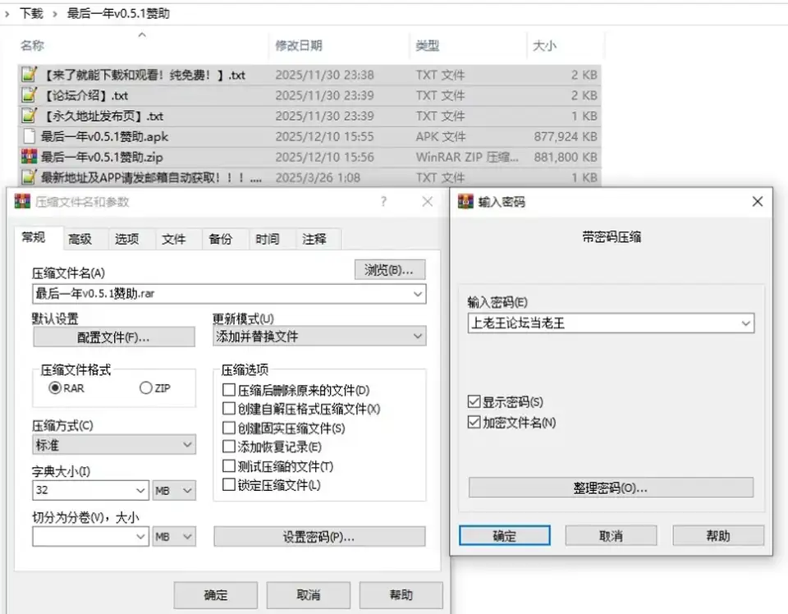The height and width of the screenshot is (614, 788).
Task: Confirm password with 确定 in 输入密码 dialog
Action: coord(505,536)
